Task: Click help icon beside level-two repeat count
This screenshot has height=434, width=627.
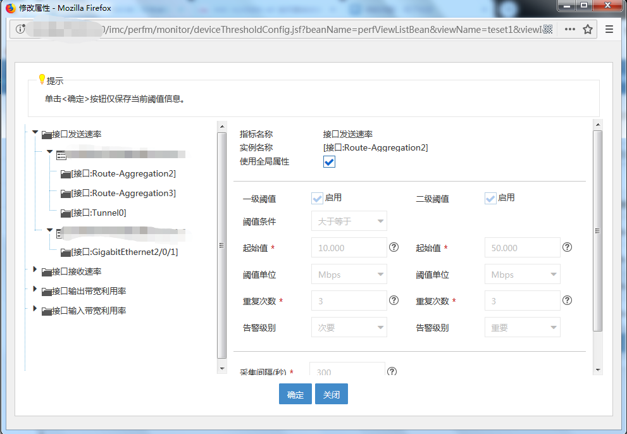Action: [567, 301]
